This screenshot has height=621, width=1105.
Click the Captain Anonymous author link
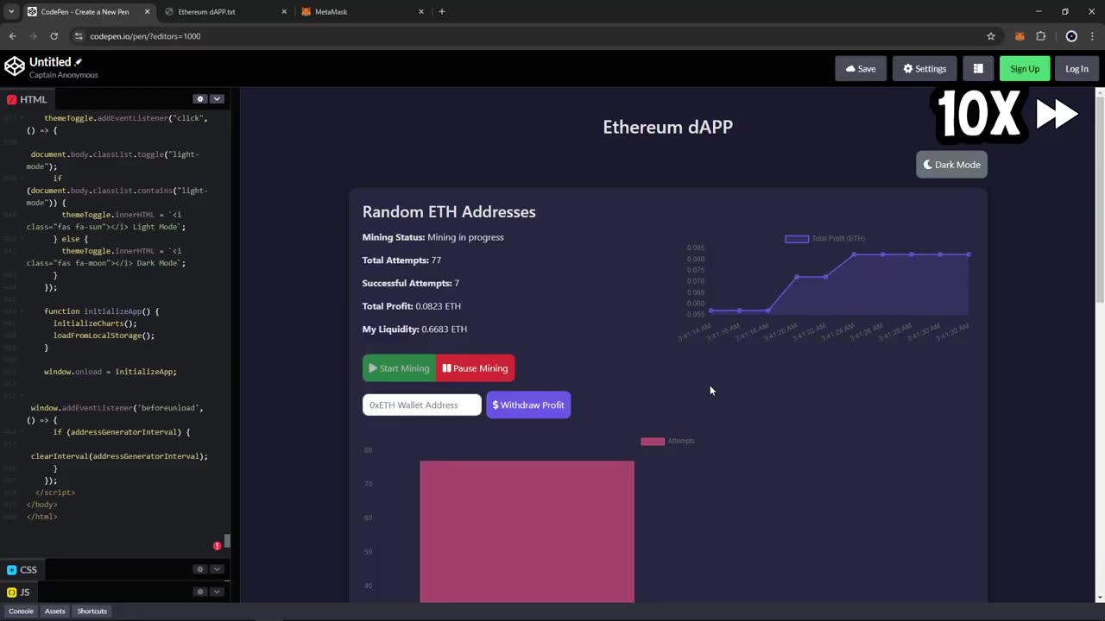[x=64, y=75]
